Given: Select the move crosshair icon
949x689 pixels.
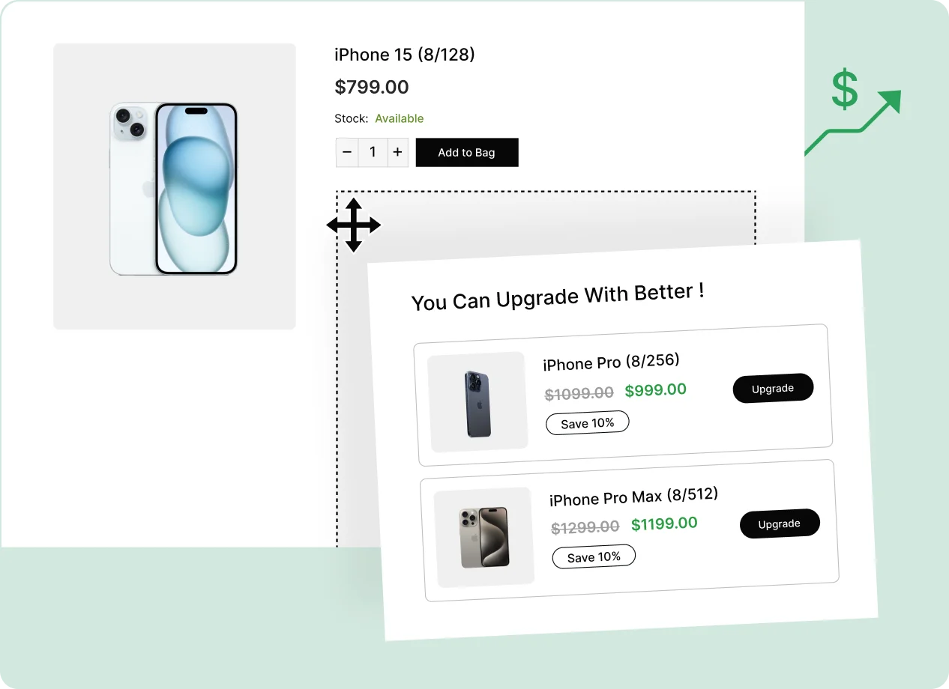Looking at the screenshot, I should coord(352,225).
